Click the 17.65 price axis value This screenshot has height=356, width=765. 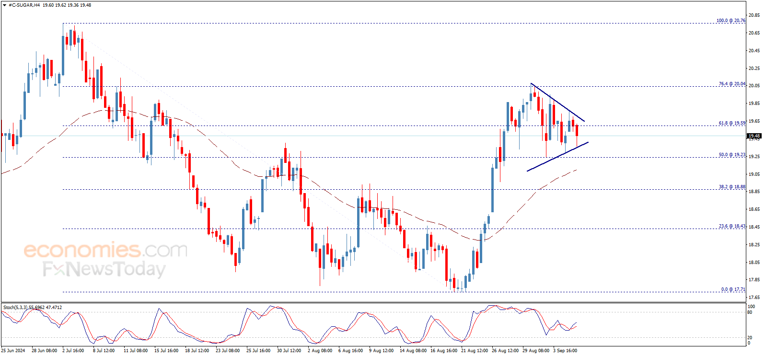(x=754, y=298)
